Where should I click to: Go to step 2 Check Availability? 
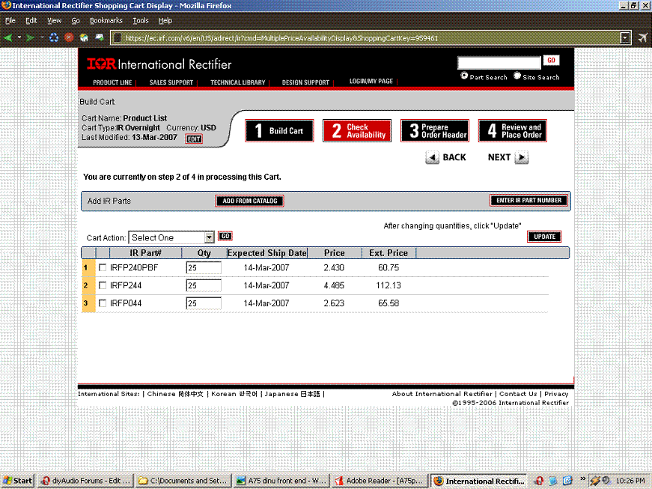click(x=357, y=130)
